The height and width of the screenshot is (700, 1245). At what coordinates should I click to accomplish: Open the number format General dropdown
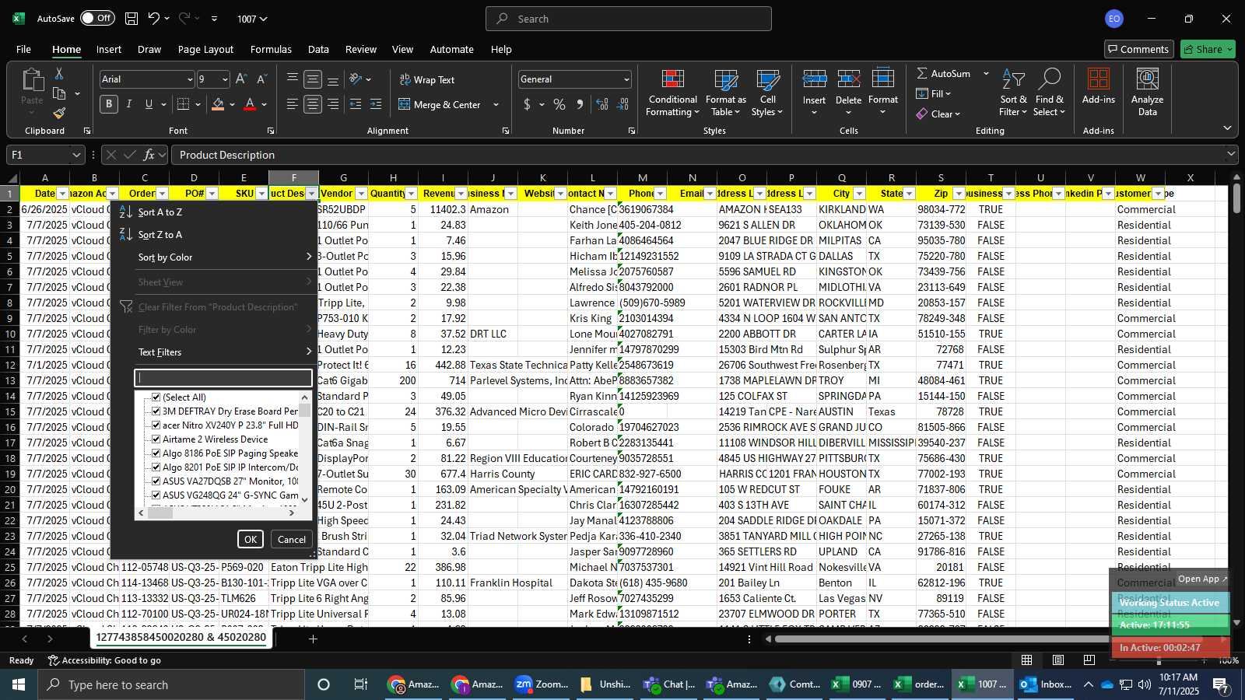pyautogui.click(x=626, y=79)
